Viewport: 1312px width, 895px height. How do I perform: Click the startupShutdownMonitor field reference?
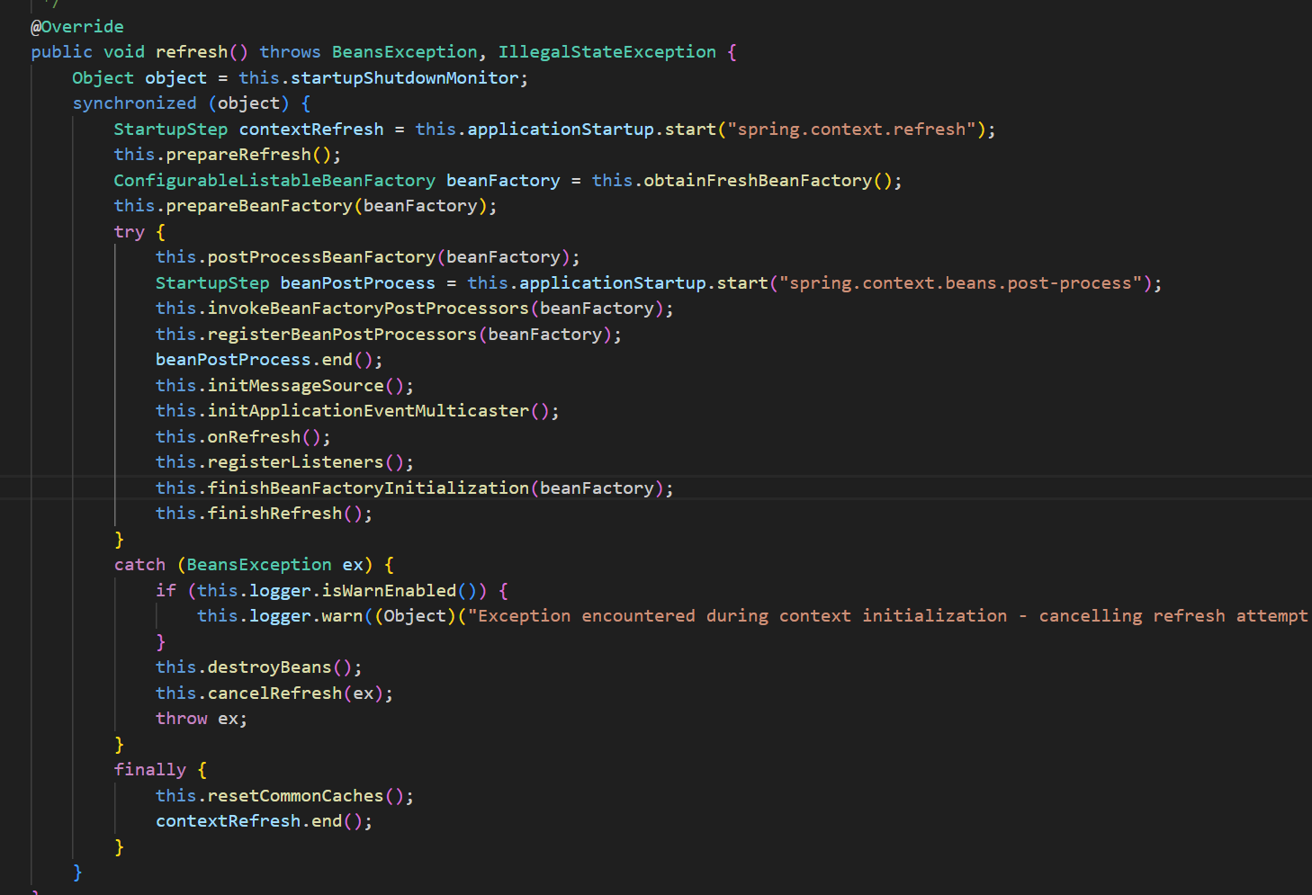click(404, 78)
